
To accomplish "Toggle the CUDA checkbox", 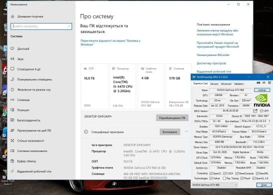I will coord(224,173).
